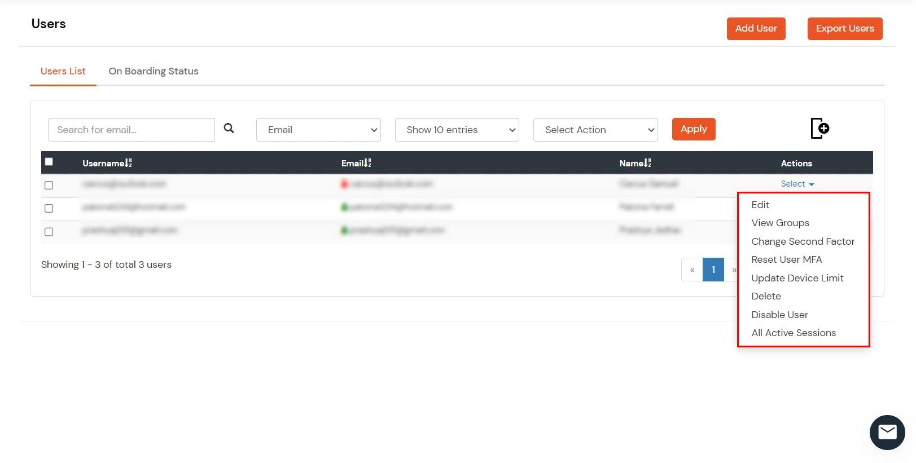Click the previous page « button

click(x=692, y=270)
